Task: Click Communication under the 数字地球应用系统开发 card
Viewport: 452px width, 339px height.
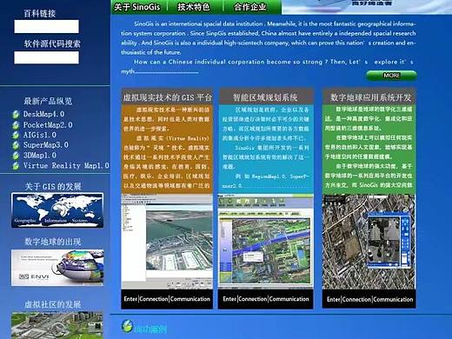Action: tap(393, 299)
